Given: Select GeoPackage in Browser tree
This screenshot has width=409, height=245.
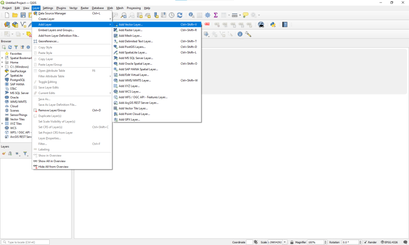Looking at the screenshot, I should point(18,71).
